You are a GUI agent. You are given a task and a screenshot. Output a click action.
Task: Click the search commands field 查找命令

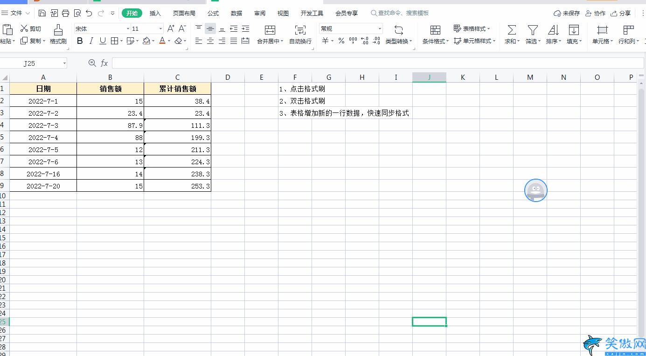pyautogui.click(x=400, y=13)
